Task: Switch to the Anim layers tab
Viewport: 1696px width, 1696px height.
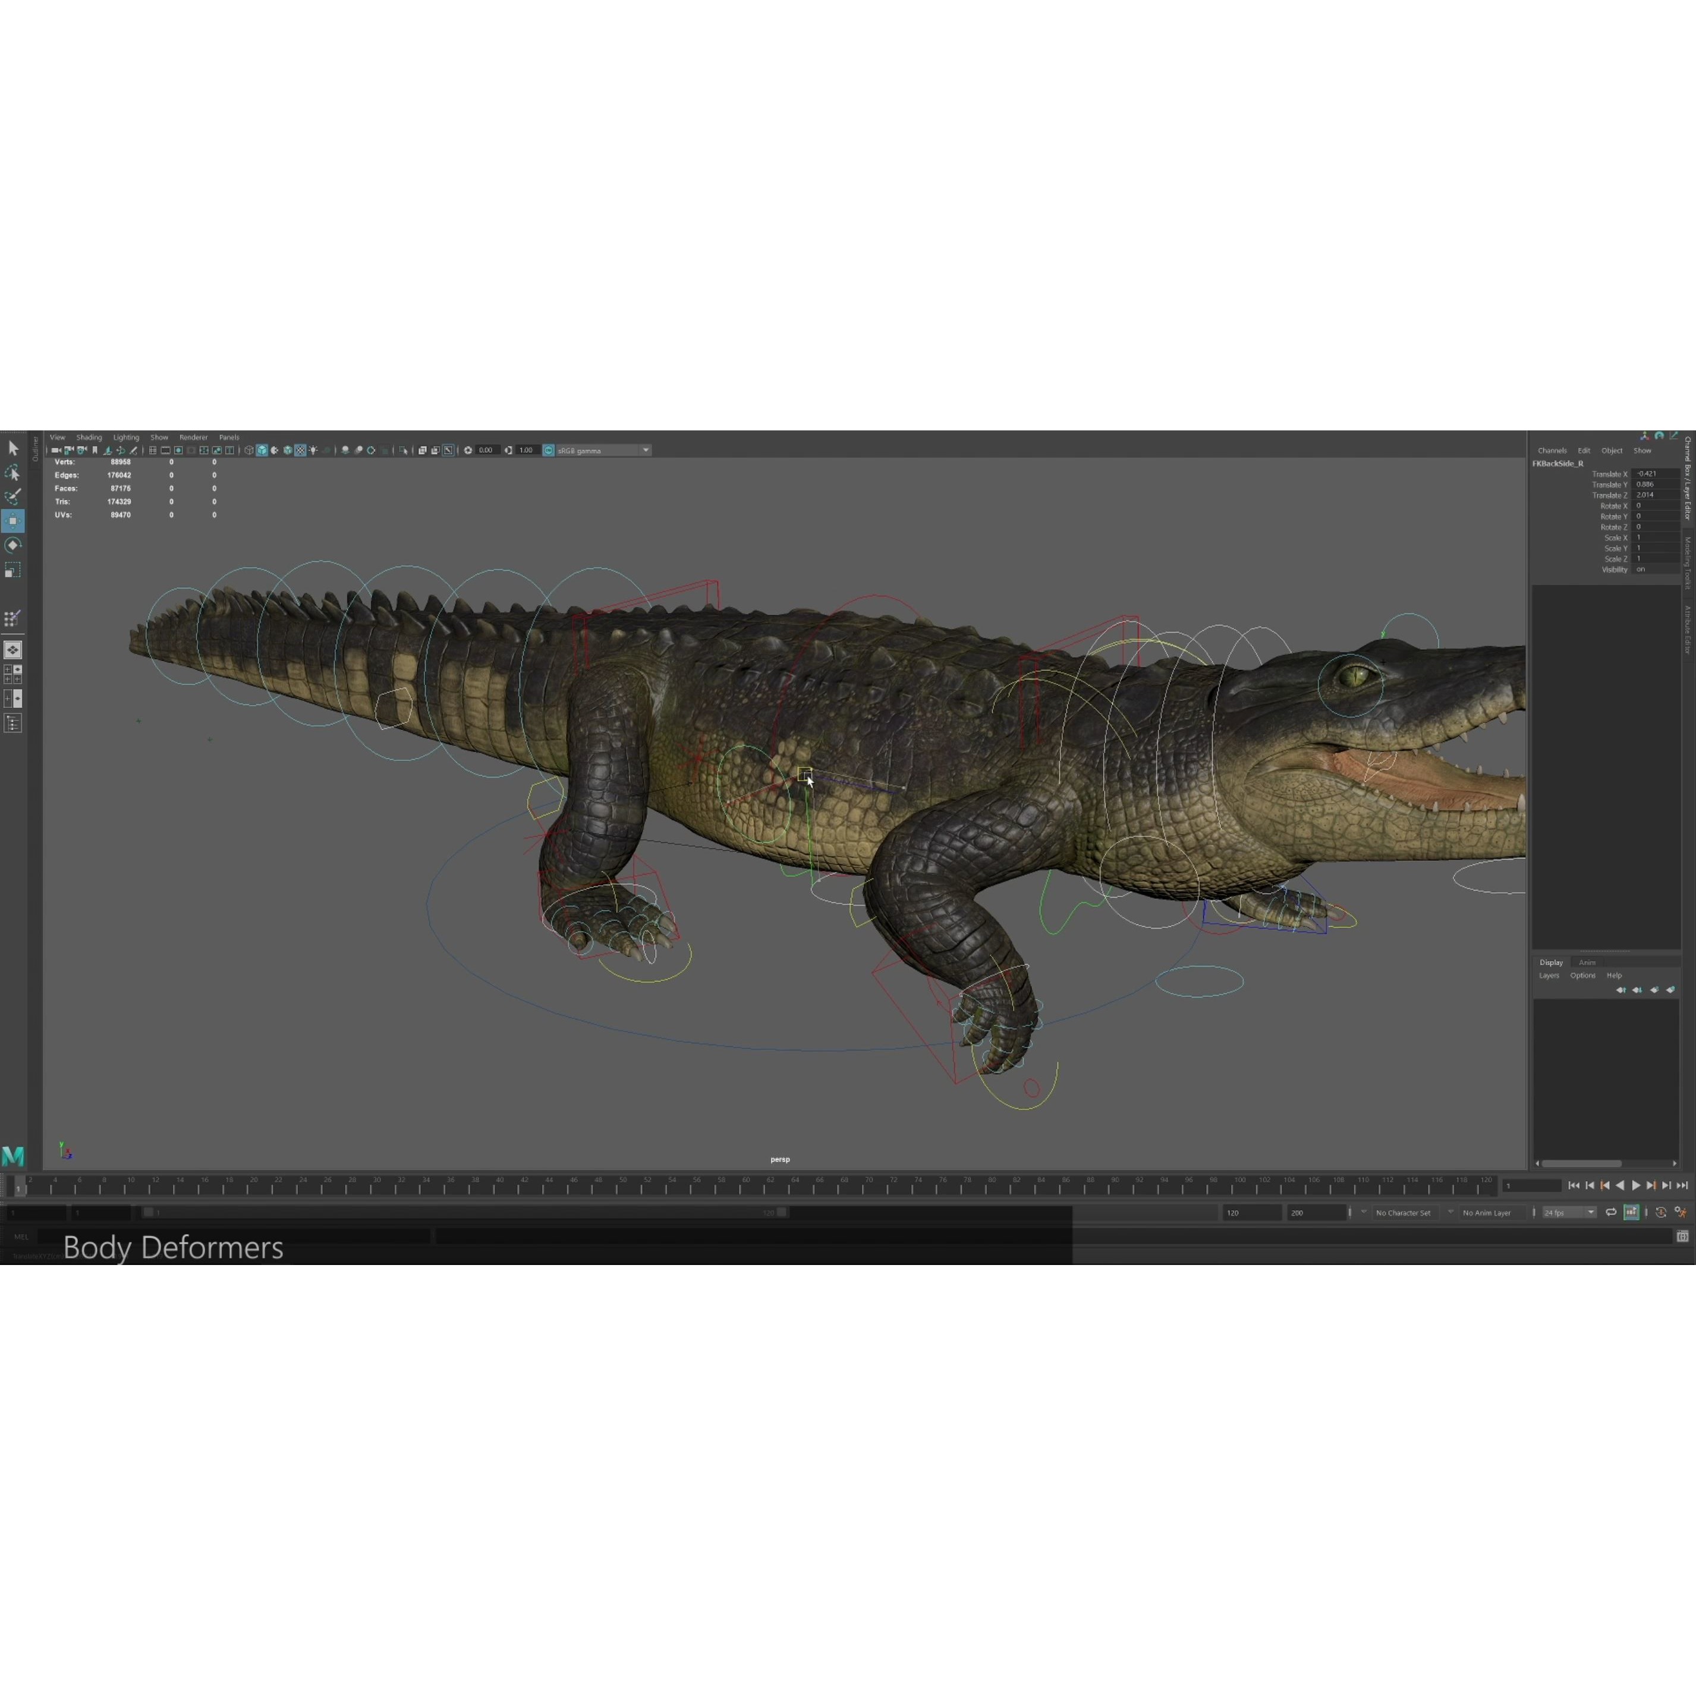Action: point(1587,962)
